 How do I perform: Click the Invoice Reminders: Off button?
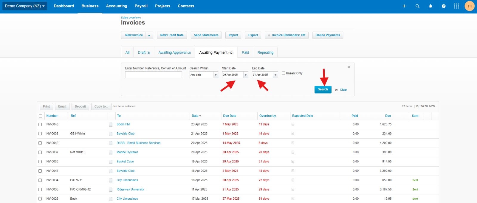pyautogui.click(x=286, y=35)
